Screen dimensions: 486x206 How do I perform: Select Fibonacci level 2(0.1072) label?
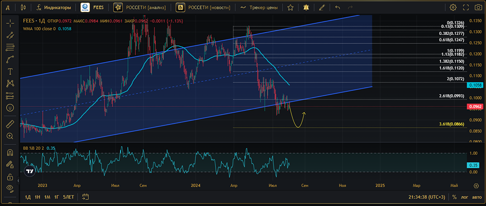(x=455, y=79)
